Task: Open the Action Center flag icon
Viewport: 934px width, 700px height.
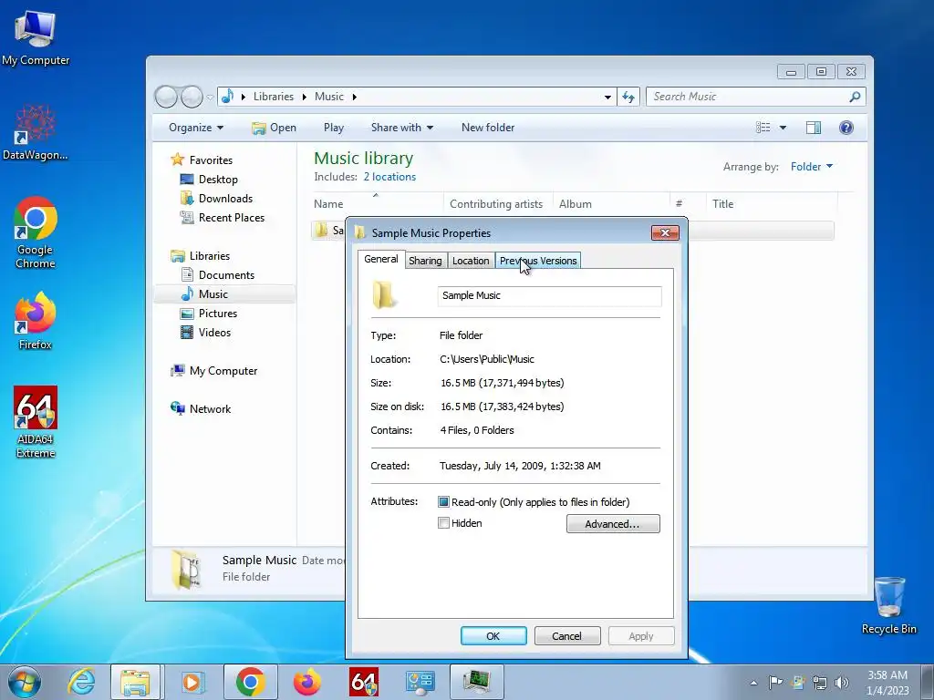Action: coord(775,683)
